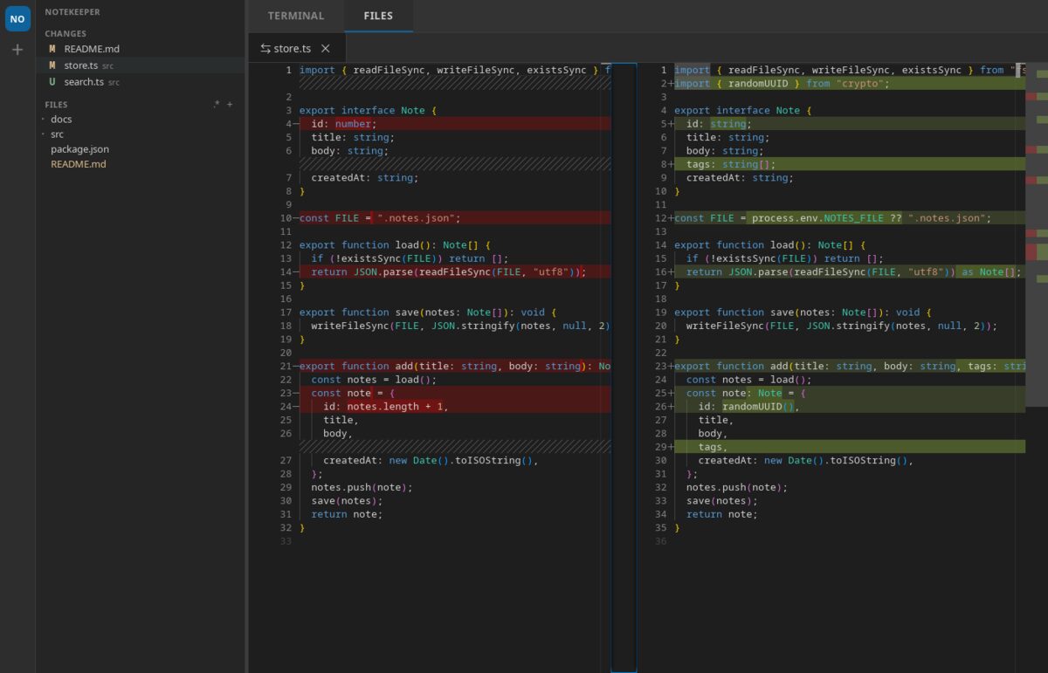Screen dimensions: 1048x673
Task: Close the store.ts editor tab
Action: click(x=326, y=49)
